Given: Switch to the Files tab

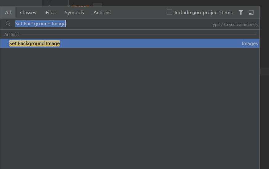Looking at the screenshot, I should (x=51, y=13).
